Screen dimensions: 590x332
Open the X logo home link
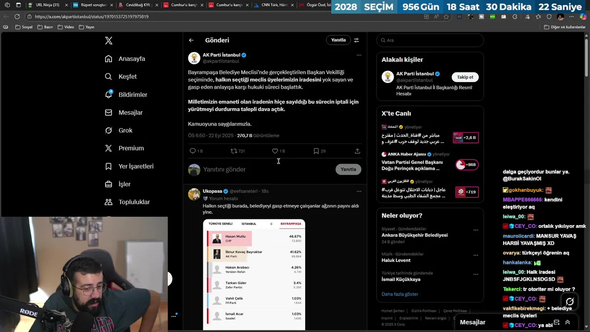pos(108,41)
